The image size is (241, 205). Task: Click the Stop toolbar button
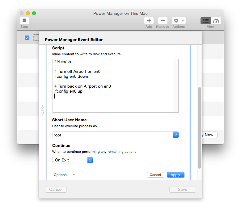pos(24,21)
